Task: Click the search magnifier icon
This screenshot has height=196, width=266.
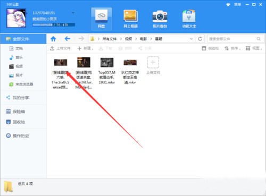Action: (x=259, y=39)
